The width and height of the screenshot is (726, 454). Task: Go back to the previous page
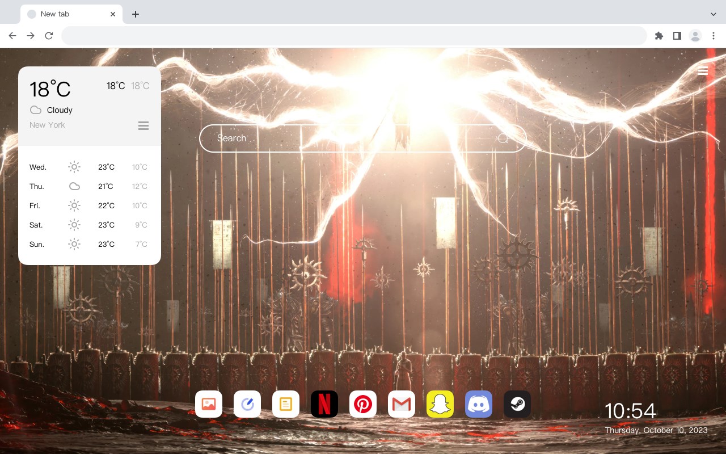pos(12,36)
